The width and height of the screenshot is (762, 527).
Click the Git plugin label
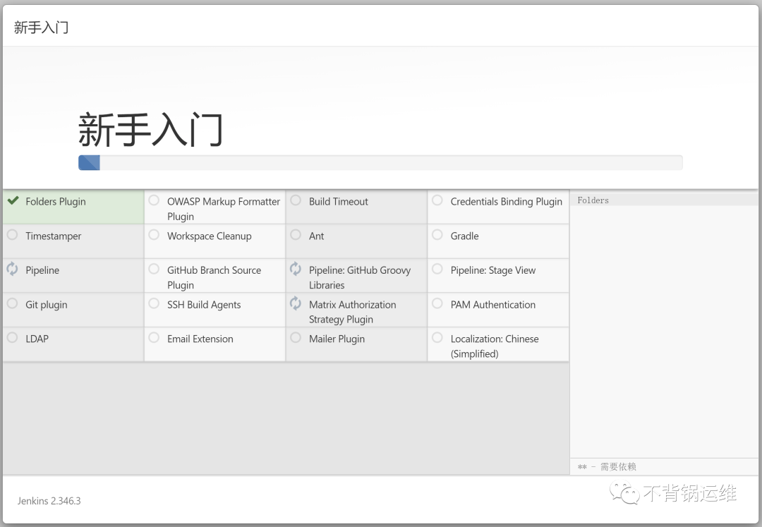pyautogui.click(x=46, y=305)
